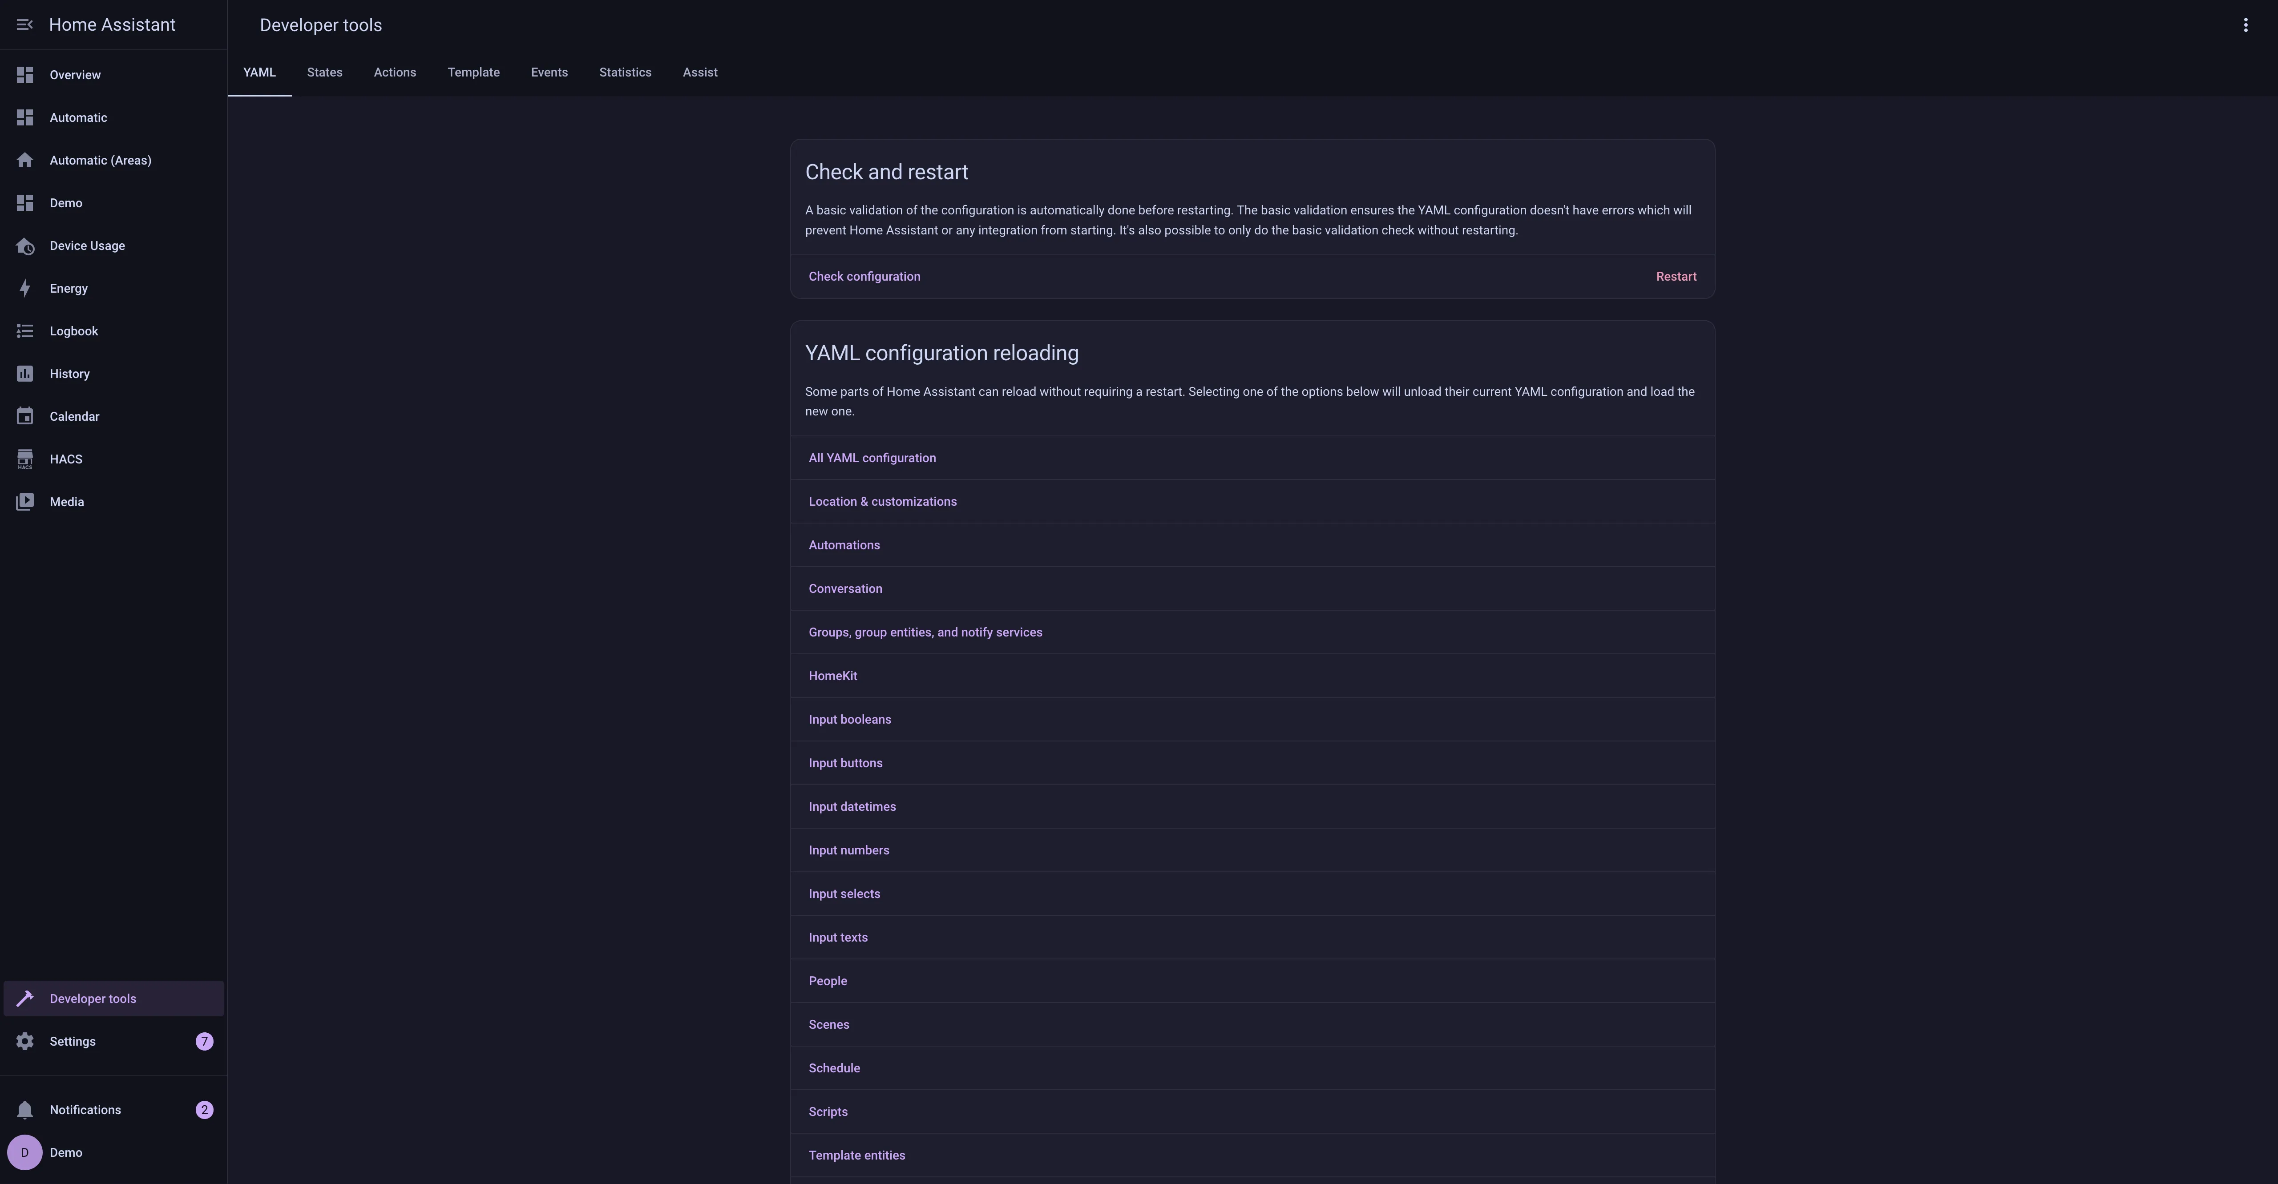
Task: Reload Automations YAML
Action: pyautogui.click(x=844, y=546)
